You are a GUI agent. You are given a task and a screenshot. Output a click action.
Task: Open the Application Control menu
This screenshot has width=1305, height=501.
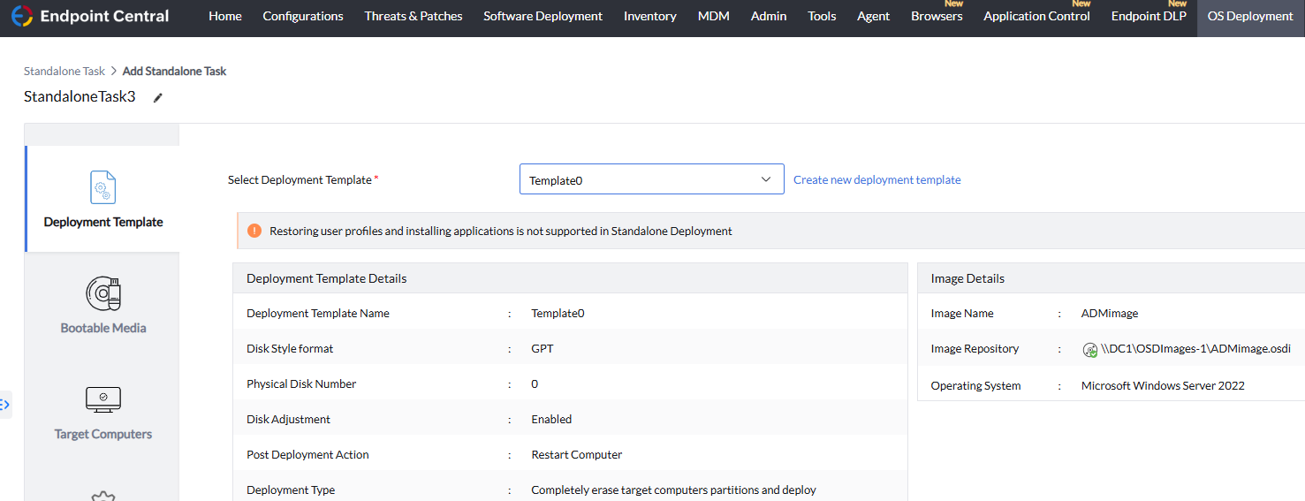click(1036, 16)
